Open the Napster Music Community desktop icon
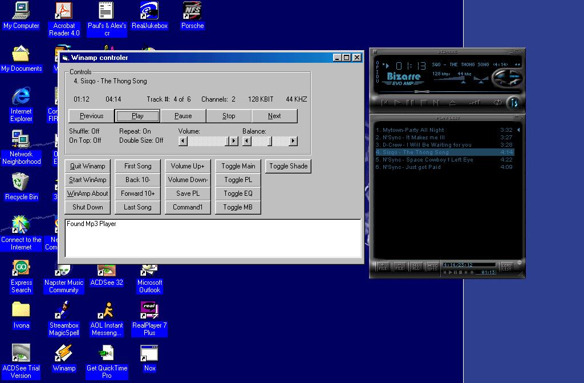This screenshot has height=383, width=584. pos(64,279)
